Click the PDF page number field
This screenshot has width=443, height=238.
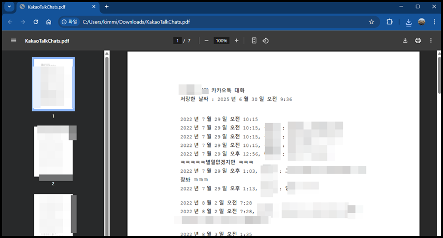click(177, 41)
